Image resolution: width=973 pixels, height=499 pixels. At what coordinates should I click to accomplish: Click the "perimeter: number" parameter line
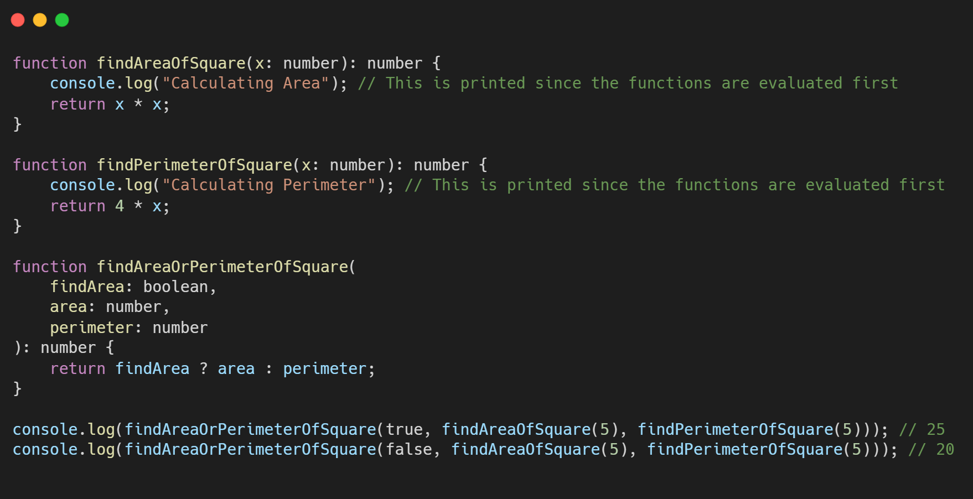(x=128, y=328)
